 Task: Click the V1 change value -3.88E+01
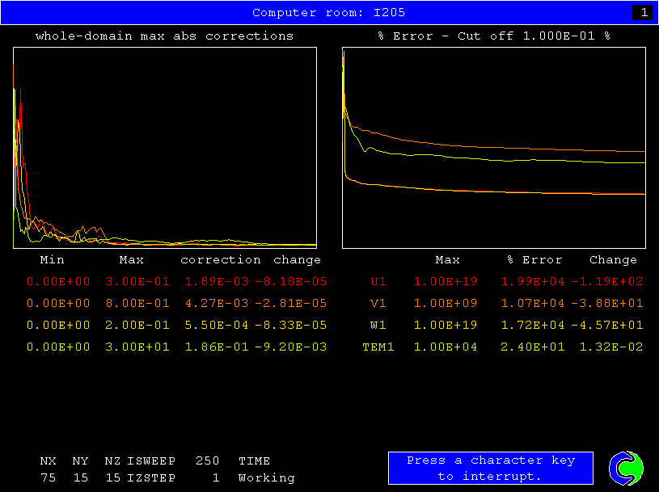(x=607, y=303)
